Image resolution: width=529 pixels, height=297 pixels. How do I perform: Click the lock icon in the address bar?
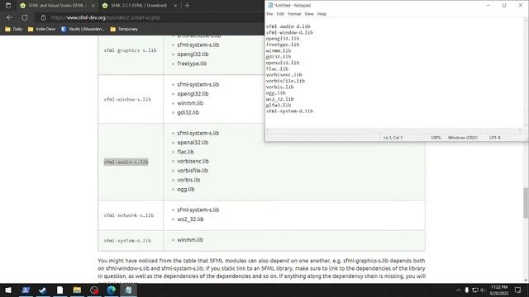coord(43,17)
